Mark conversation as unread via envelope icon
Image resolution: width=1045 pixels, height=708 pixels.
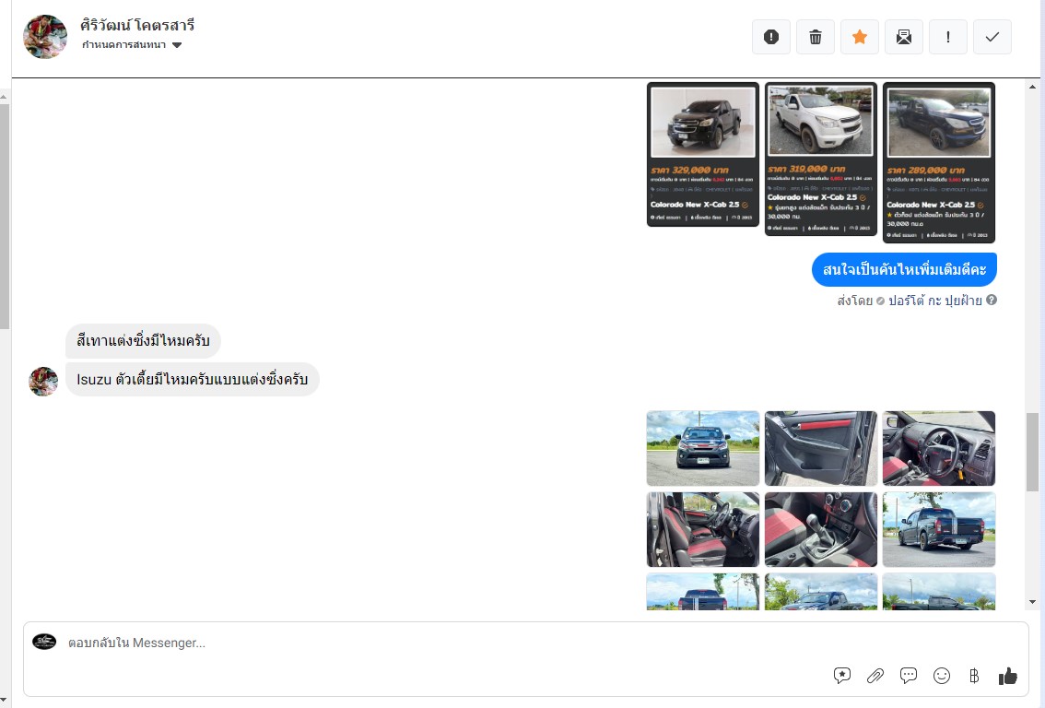[904, 37]
